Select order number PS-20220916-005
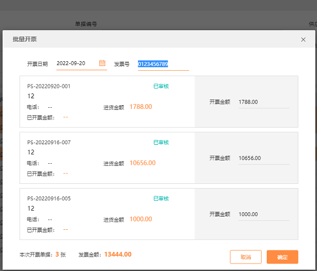This screenshot has width=317, height=271. [x=49, y=199]
